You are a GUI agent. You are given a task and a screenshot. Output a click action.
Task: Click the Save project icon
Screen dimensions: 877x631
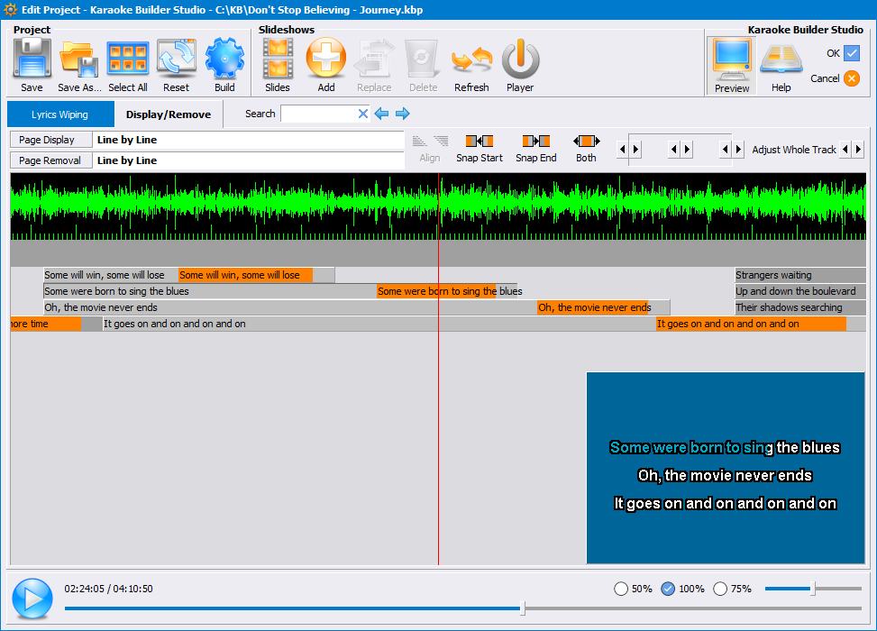(x=32, y=60)
